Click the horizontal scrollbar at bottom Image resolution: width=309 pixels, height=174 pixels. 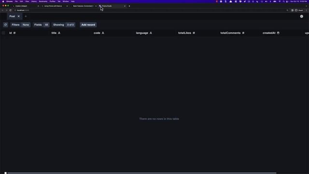click(x=142, y=173)
